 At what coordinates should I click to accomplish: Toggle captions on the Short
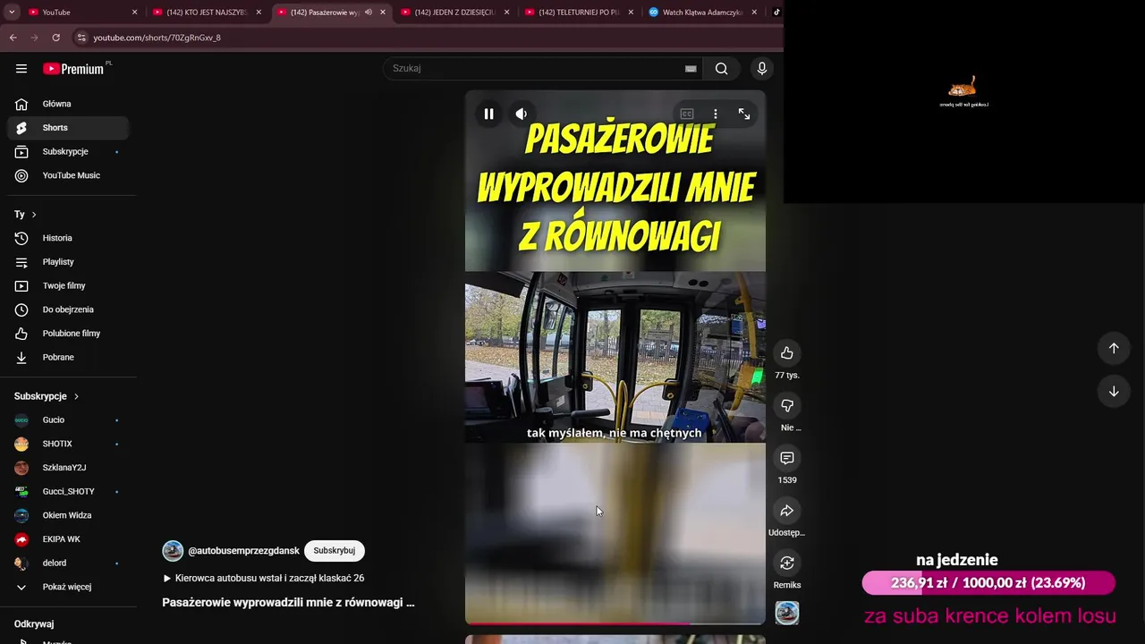pos(687,114)
